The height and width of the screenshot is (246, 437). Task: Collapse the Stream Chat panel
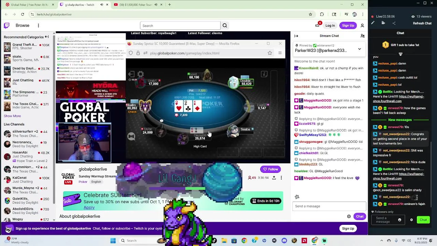[x=296, y=36]
